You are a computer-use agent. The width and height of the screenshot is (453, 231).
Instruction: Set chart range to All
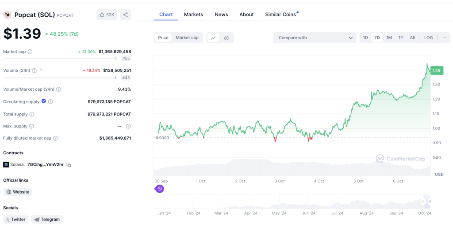point(413,38)
